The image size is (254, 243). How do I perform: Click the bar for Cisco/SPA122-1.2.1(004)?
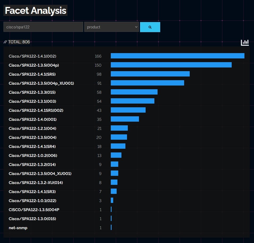pyautogui.click(x=119, y=128)
